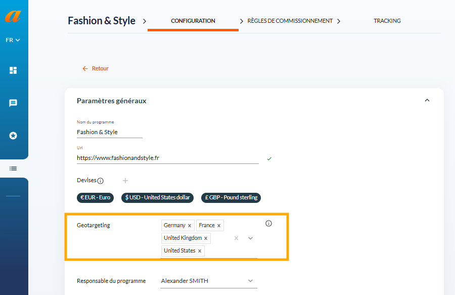Clear all geotargeting countries
This screenshot has height=295, width=455.
pyautogui.click(x=236, y=238)
